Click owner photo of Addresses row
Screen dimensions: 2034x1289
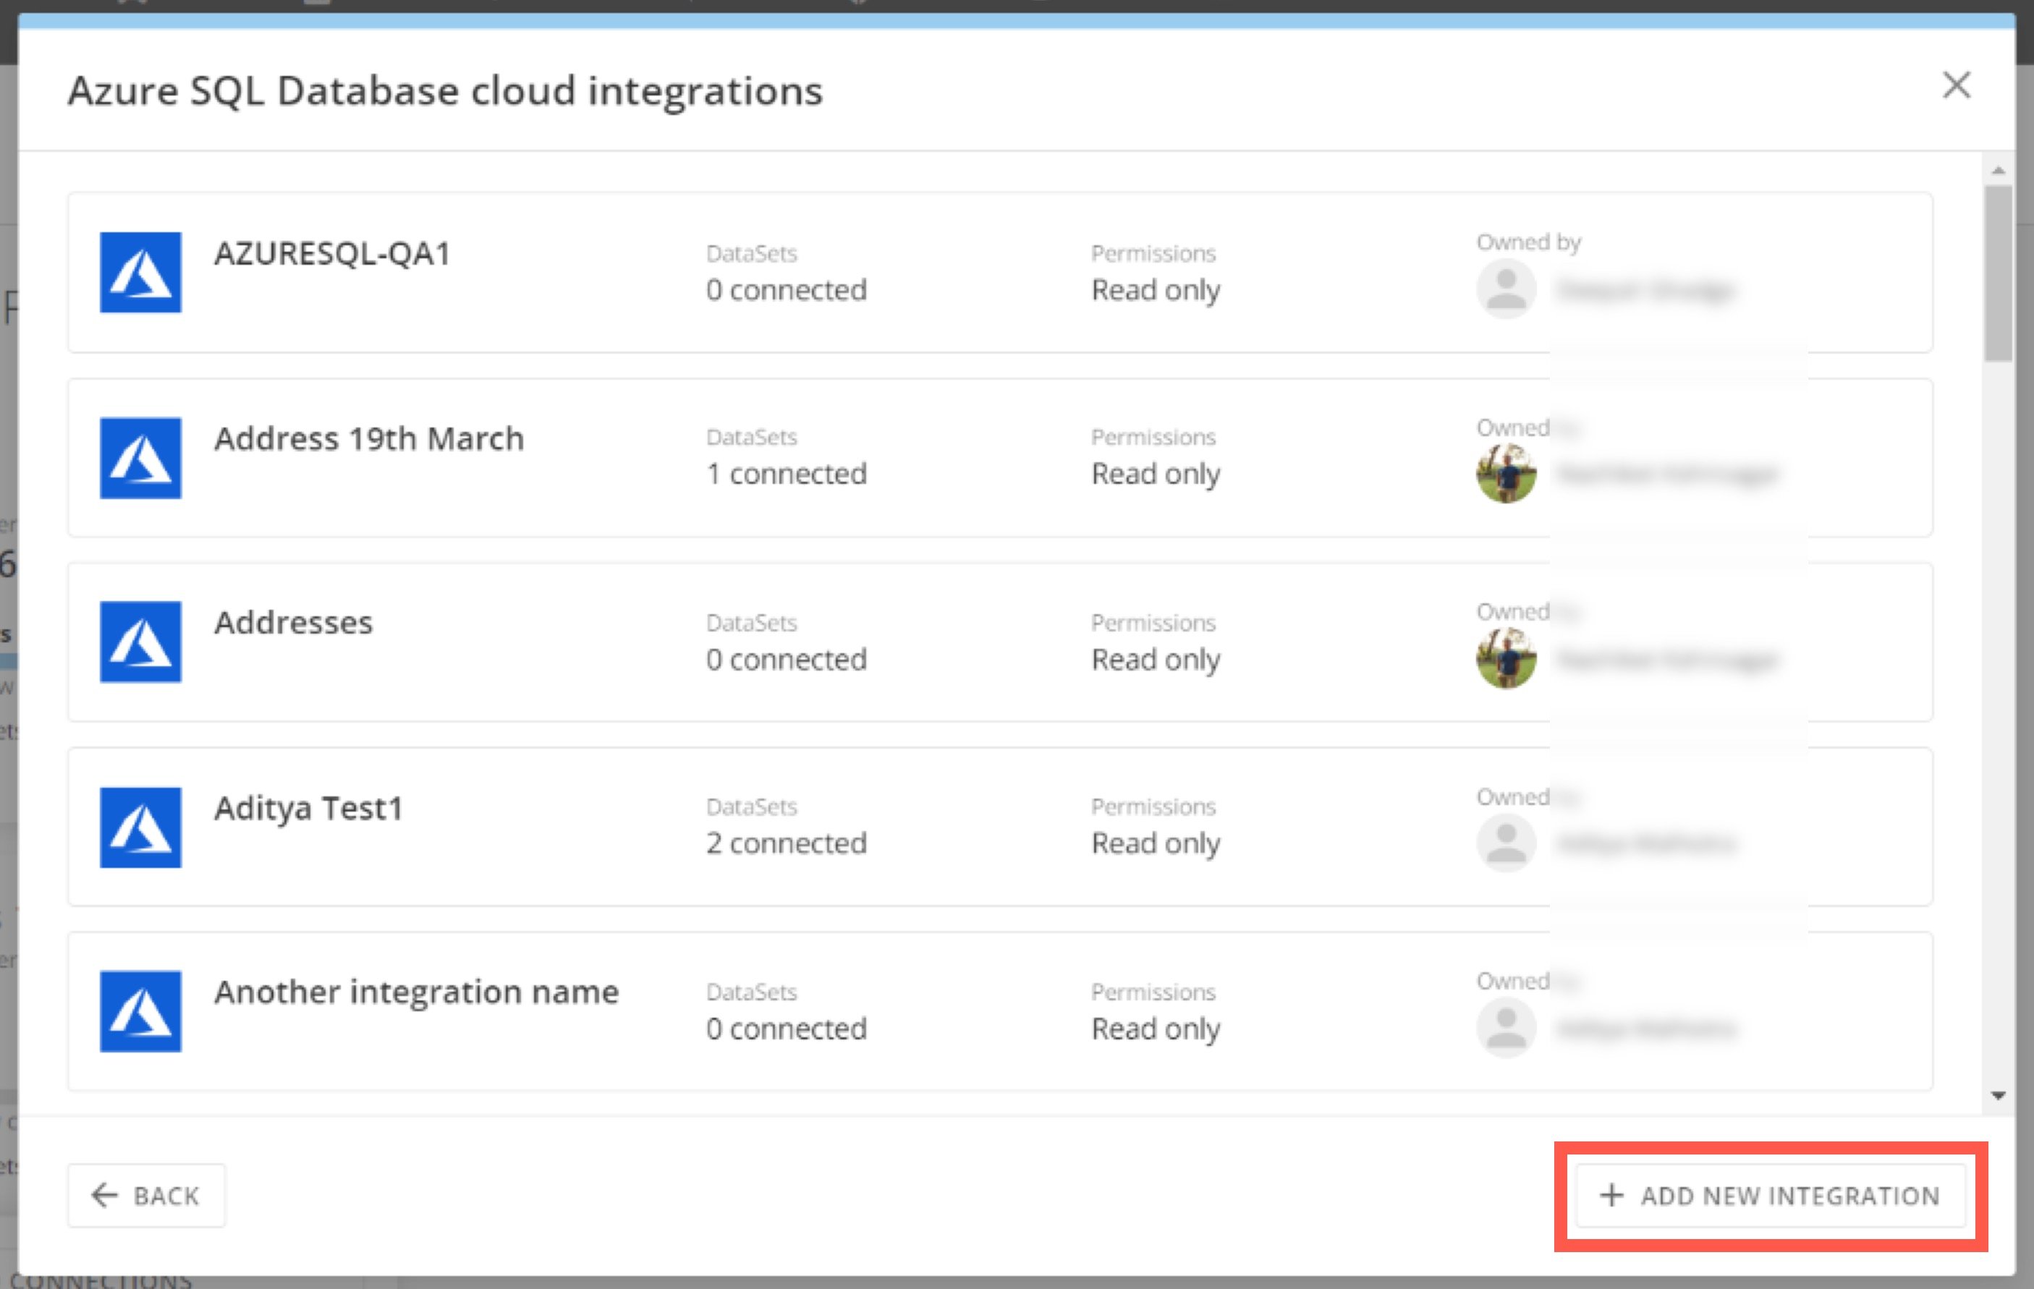click(1506, 658)
